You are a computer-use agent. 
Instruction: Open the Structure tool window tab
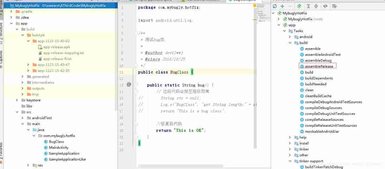click(x=1, y=33)
